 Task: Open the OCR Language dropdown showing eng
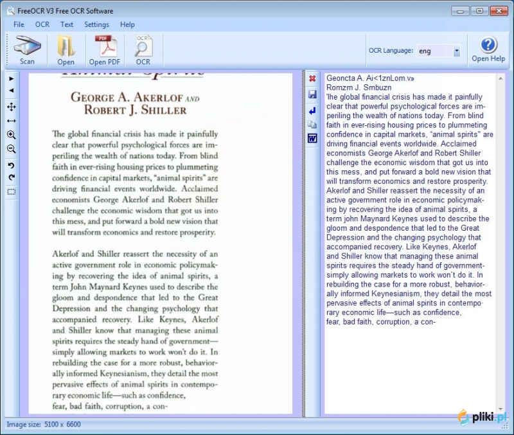[439, 51]
